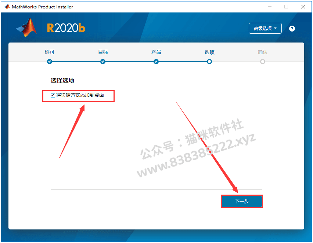
Task: Click the 选择选项 heading text
Action: click(62, 81)
